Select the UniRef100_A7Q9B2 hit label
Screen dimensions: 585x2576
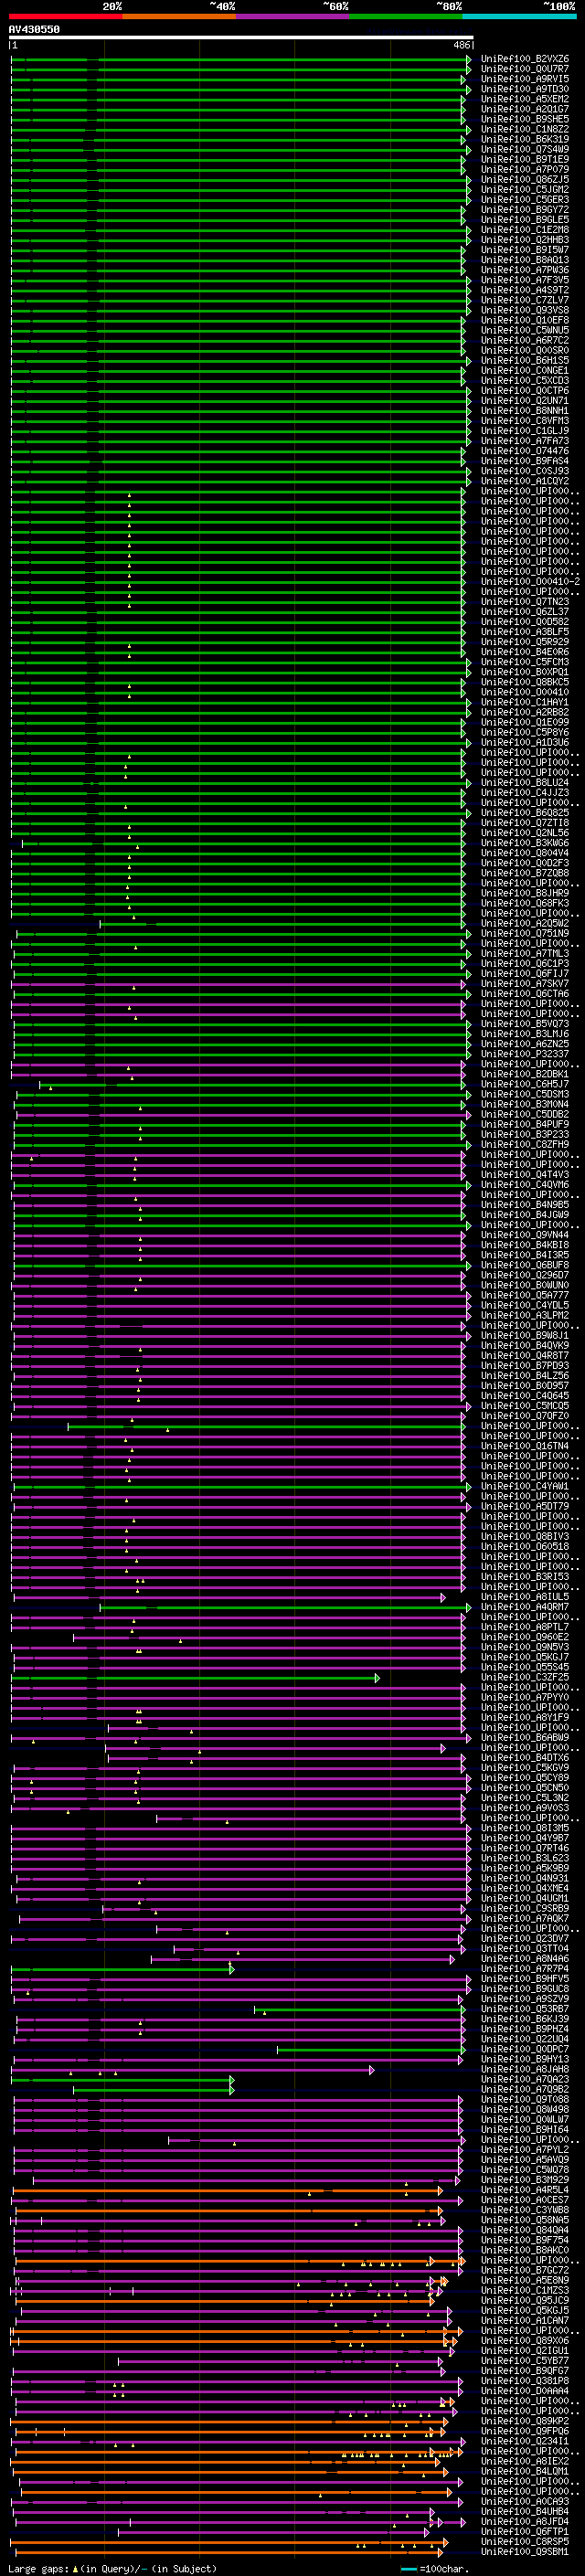point(524,2090)
